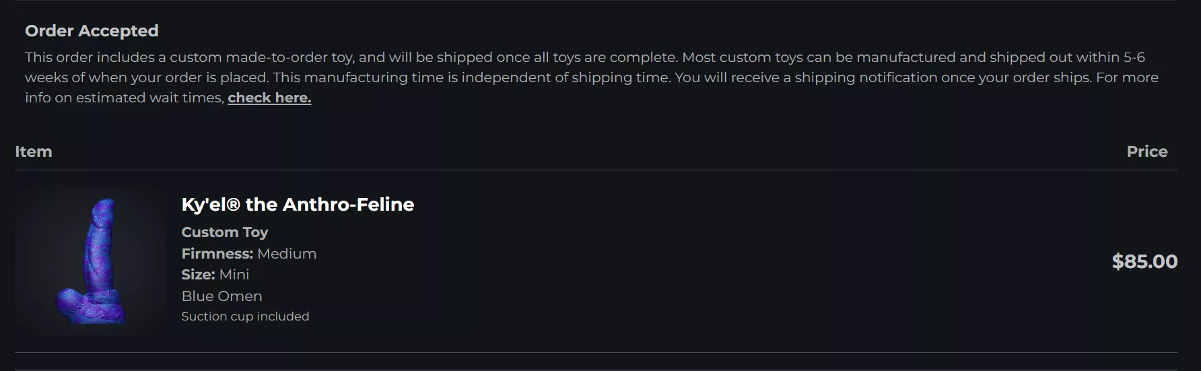Click the "Suction cup included" note
Viewport: 1201px width, 371px height.
pyautogui.click(x=245, y=316)
